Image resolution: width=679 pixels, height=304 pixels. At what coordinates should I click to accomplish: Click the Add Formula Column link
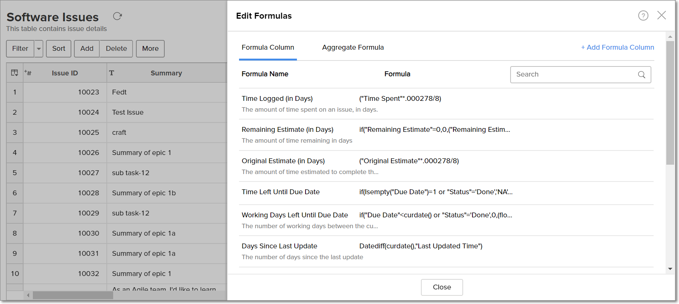point(617,47)
